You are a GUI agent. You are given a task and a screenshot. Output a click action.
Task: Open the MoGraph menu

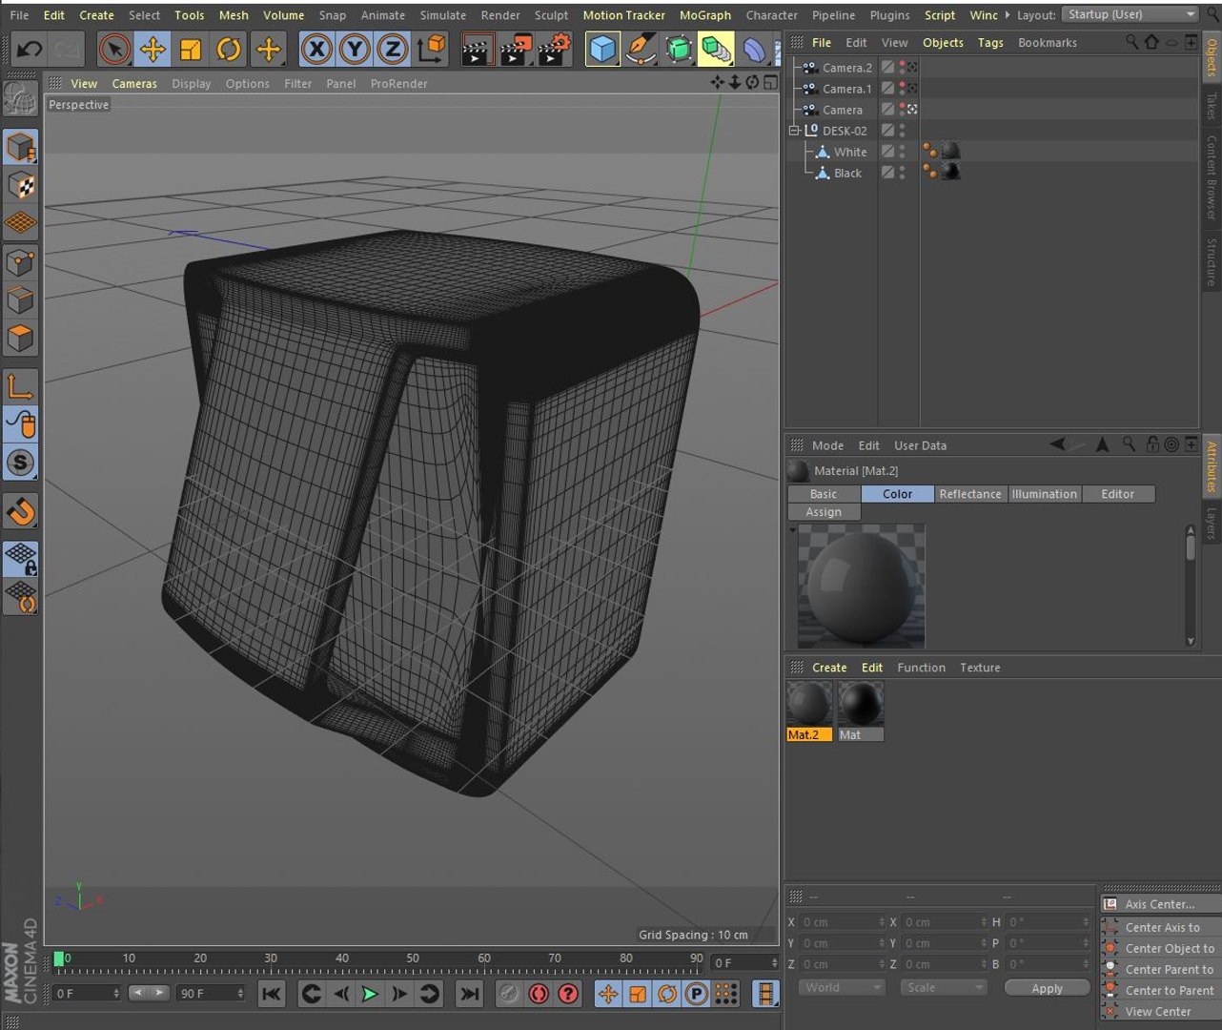(705, 15)
